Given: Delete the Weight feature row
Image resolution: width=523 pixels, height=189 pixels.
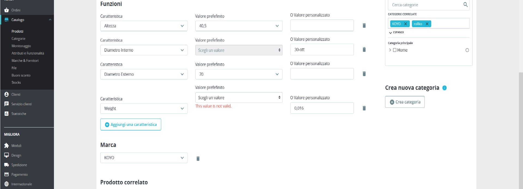Looking at the screenshot, I should click(364, 108).
